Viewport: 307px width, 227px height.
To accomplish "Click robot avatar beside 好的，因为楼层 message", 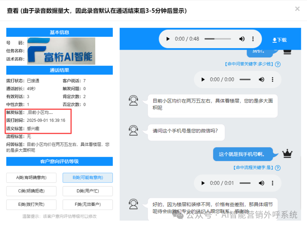I will [133, 204].
